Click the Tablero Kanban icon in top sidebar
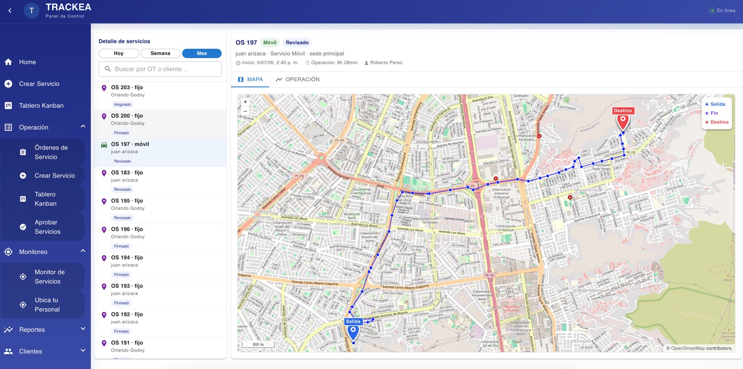743x369 pixels. click(8, 106)
